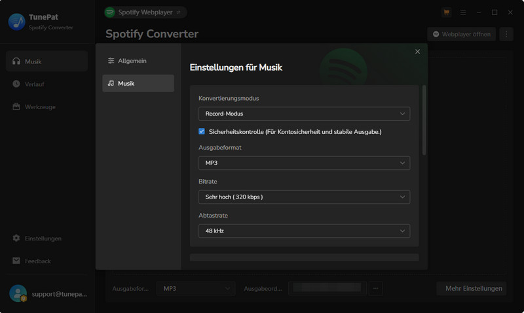
Task: Open the Ausgabeformat MP3 dropdown in dialog
Action: [x=304, y=163]
